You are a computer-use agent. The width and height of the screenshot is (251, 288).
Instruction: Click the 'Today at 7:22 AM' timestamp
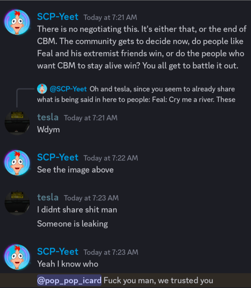[x=111, y=158]
